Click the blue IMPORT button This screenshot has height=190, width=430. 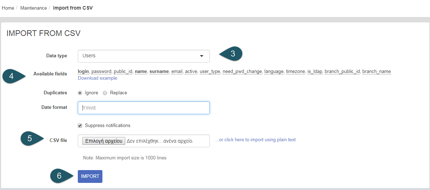(x=90, y=176)
